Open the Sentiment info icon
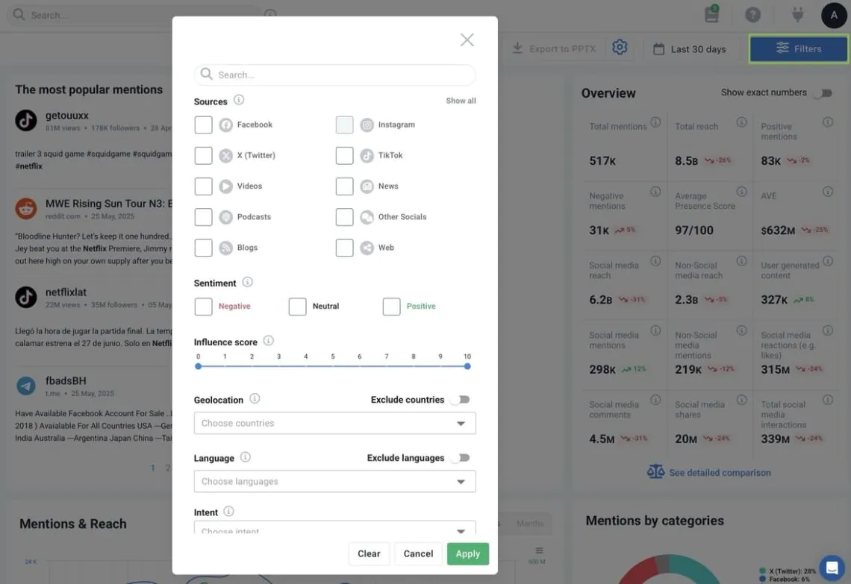Viewport: 851px width, 584px height. [x=248, y=282]
